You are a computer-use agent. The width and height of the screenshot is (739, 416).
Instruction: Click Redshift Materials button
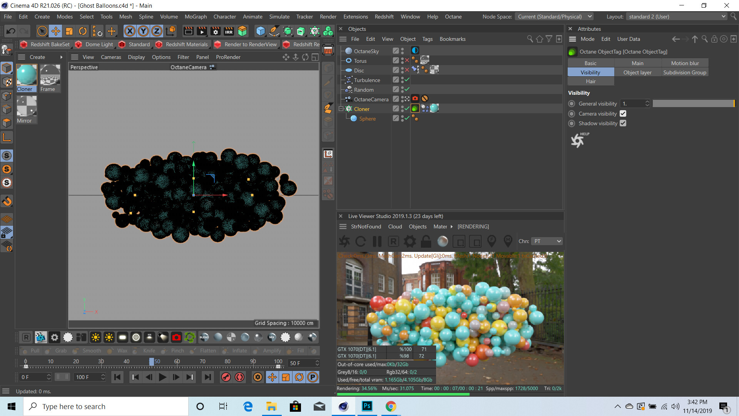(182, 44)
